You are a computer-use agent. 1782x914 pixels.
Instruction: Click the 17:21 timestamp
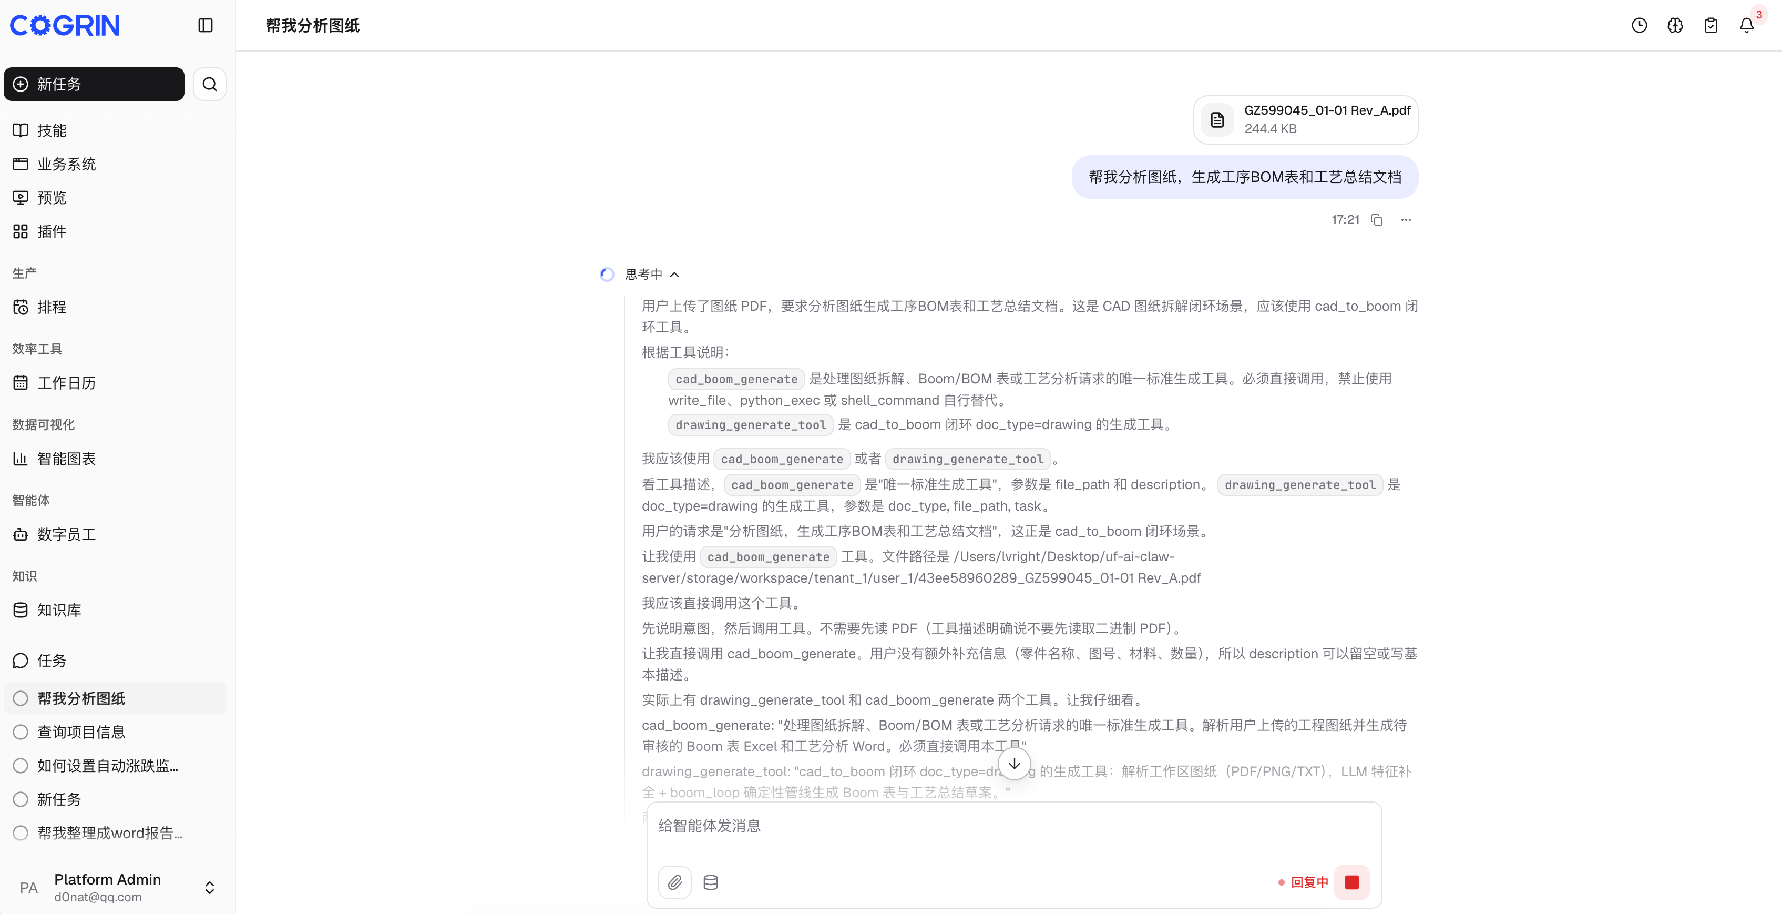pyautogui.click(x=1345, y=220)
